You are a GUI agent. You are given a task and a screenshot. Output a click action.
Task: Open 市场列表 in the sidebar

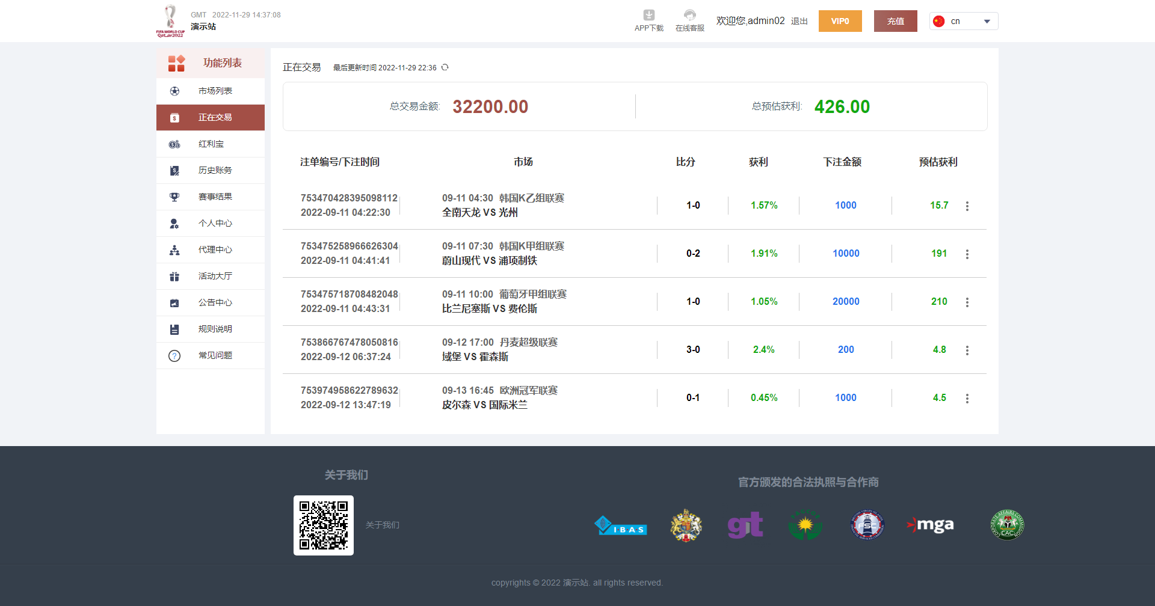(x=215, y=91)
